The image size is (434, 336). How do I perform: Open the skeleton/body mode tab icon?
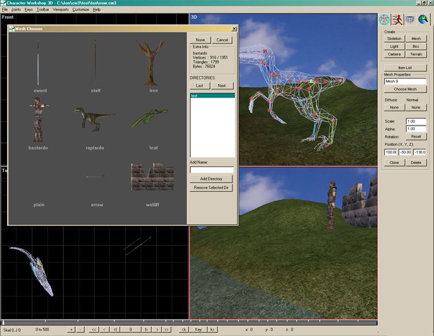tap(385, 20)
